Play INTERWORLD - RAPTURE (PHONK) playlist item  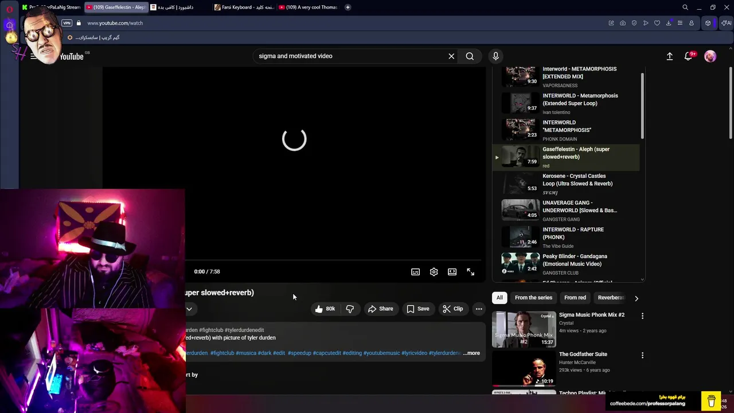coord(566,237)
